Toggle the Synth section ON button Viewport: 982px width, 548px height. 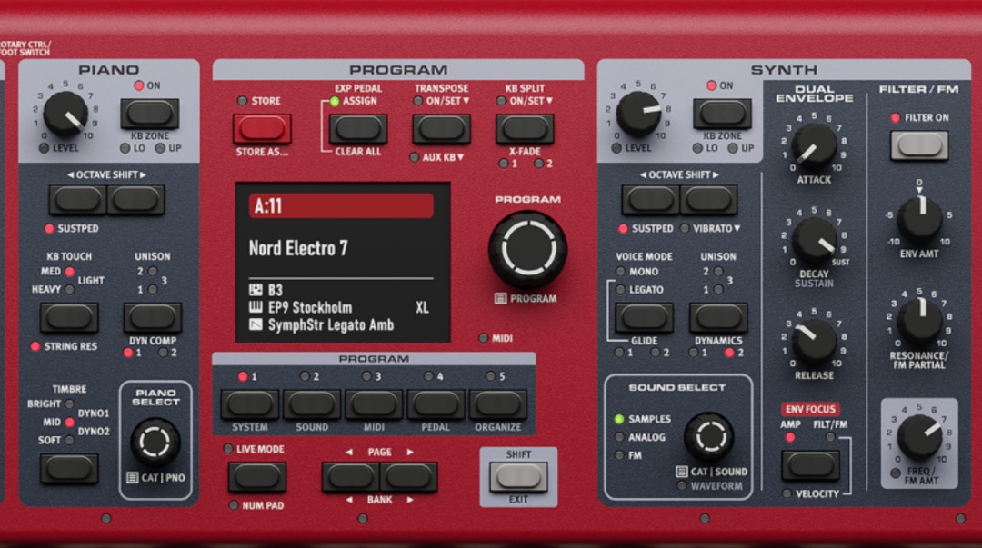tap(722, 114)
